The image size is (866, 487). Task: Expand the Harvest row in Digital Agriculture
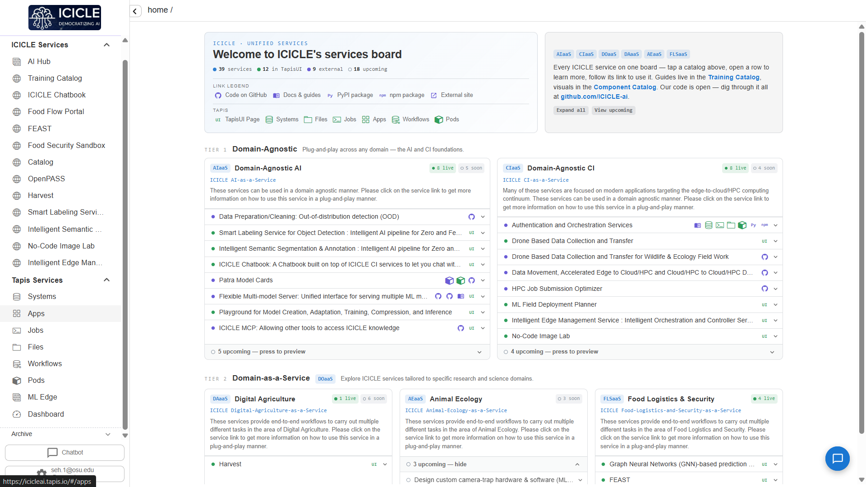tap(385, 464)
